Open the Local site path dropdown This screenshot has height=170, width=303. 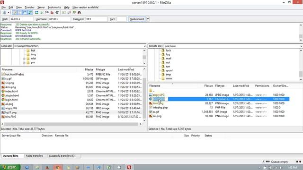click(x=144, y=46)
